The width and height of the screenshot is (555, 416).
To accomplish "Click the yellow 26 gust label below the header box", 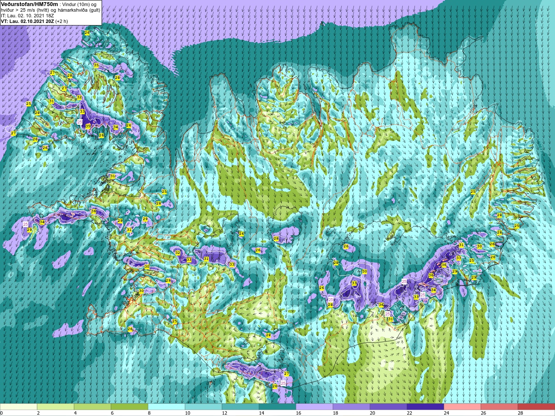I will pyautogui.click(x=87, y=33).
